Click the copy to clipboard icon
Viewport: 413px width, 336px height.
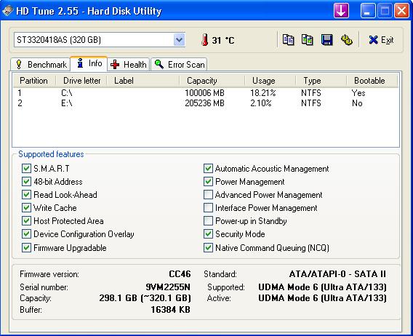(288, 40)
